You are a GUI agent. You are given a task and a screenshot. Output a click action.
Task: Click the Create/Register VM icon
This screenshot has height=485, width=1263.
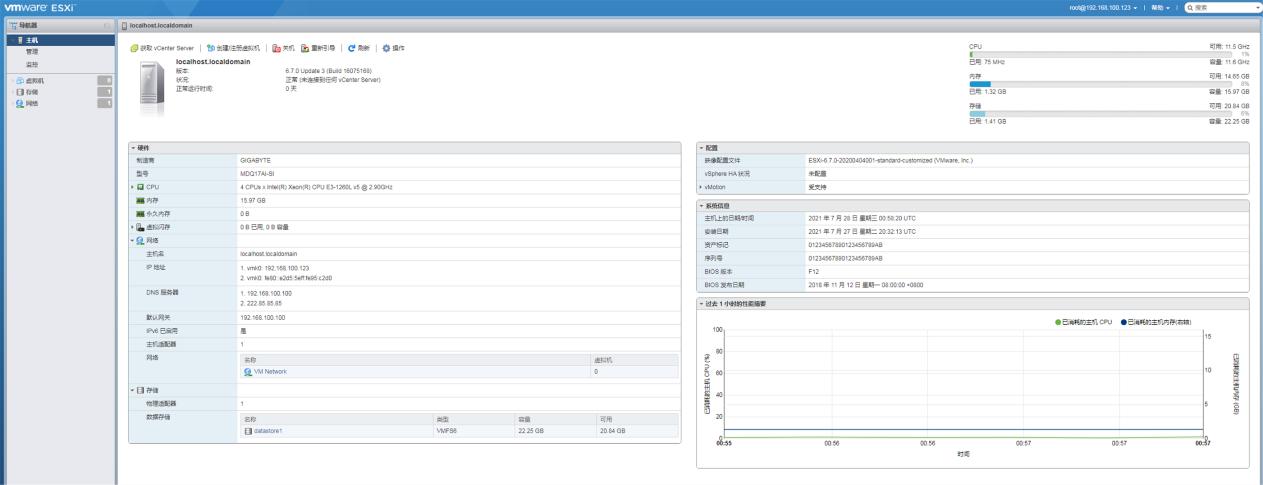click(210, 48)
